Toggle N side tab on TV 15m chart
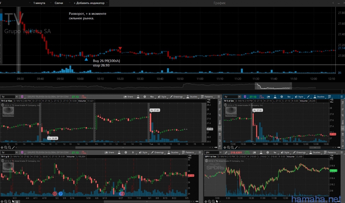345x203 pixels. pyautogui.click(x=220, y=146)
